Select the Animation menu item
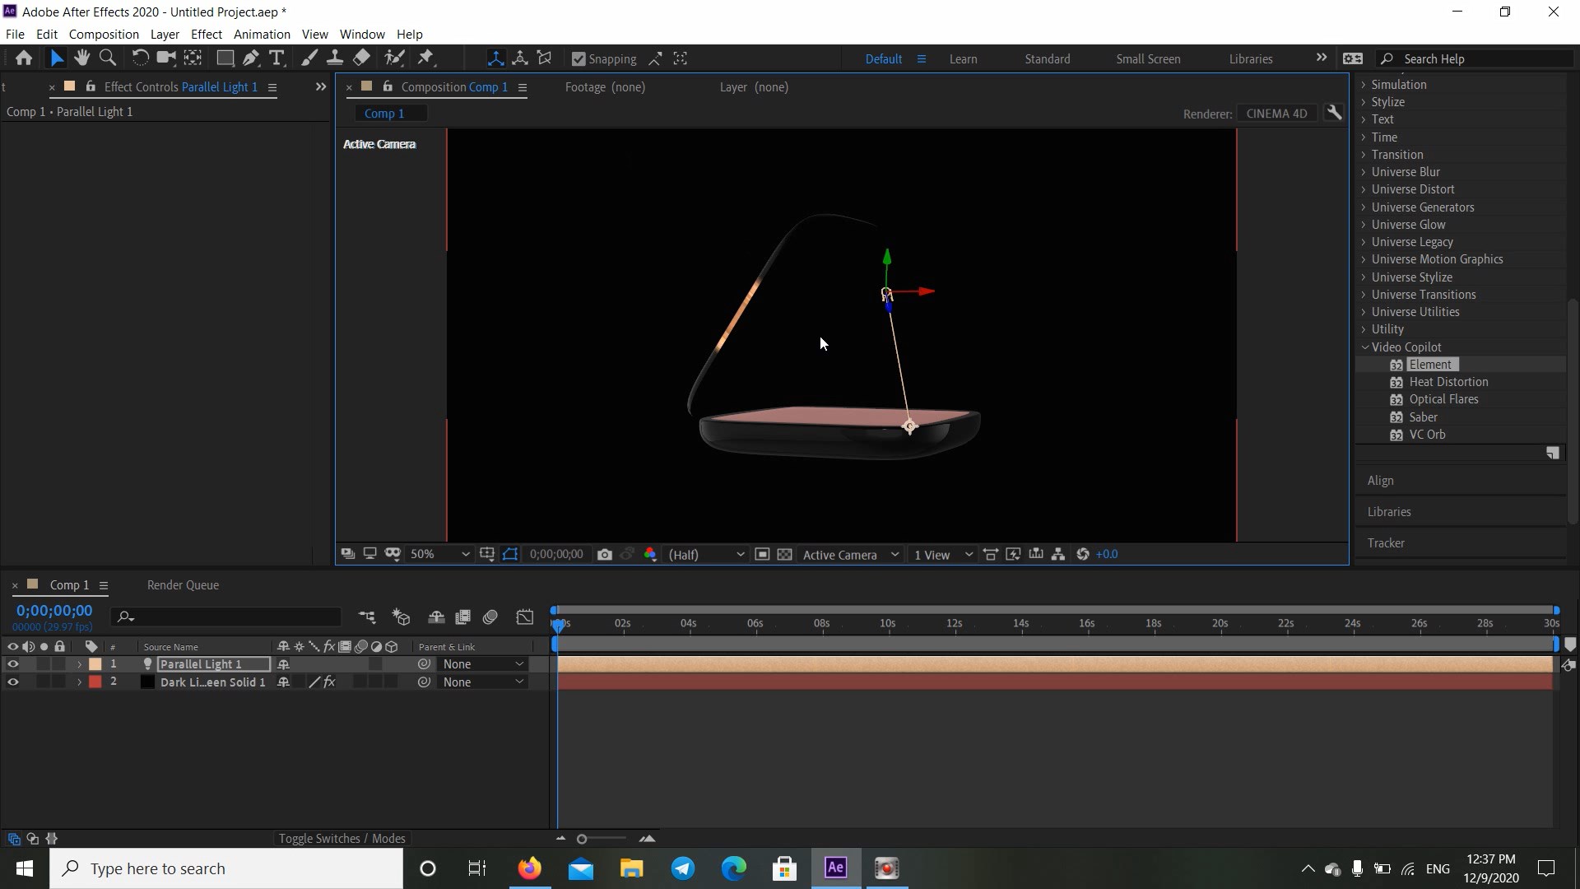This screenshot has height=889, width=1580. pyautogui.click(x=263, y=34)
